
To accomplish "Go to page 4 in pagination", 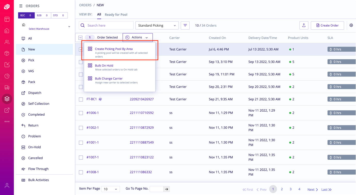I will (x=299, y=189).
